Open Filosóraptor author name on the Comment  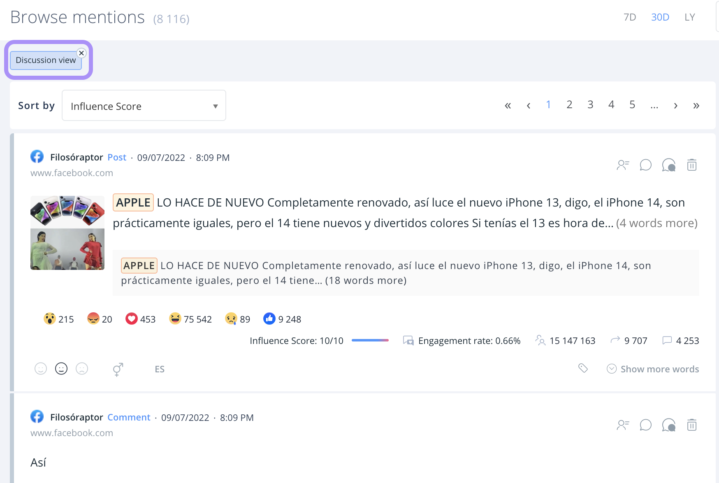pyautogui.click(x=77, y=418)
